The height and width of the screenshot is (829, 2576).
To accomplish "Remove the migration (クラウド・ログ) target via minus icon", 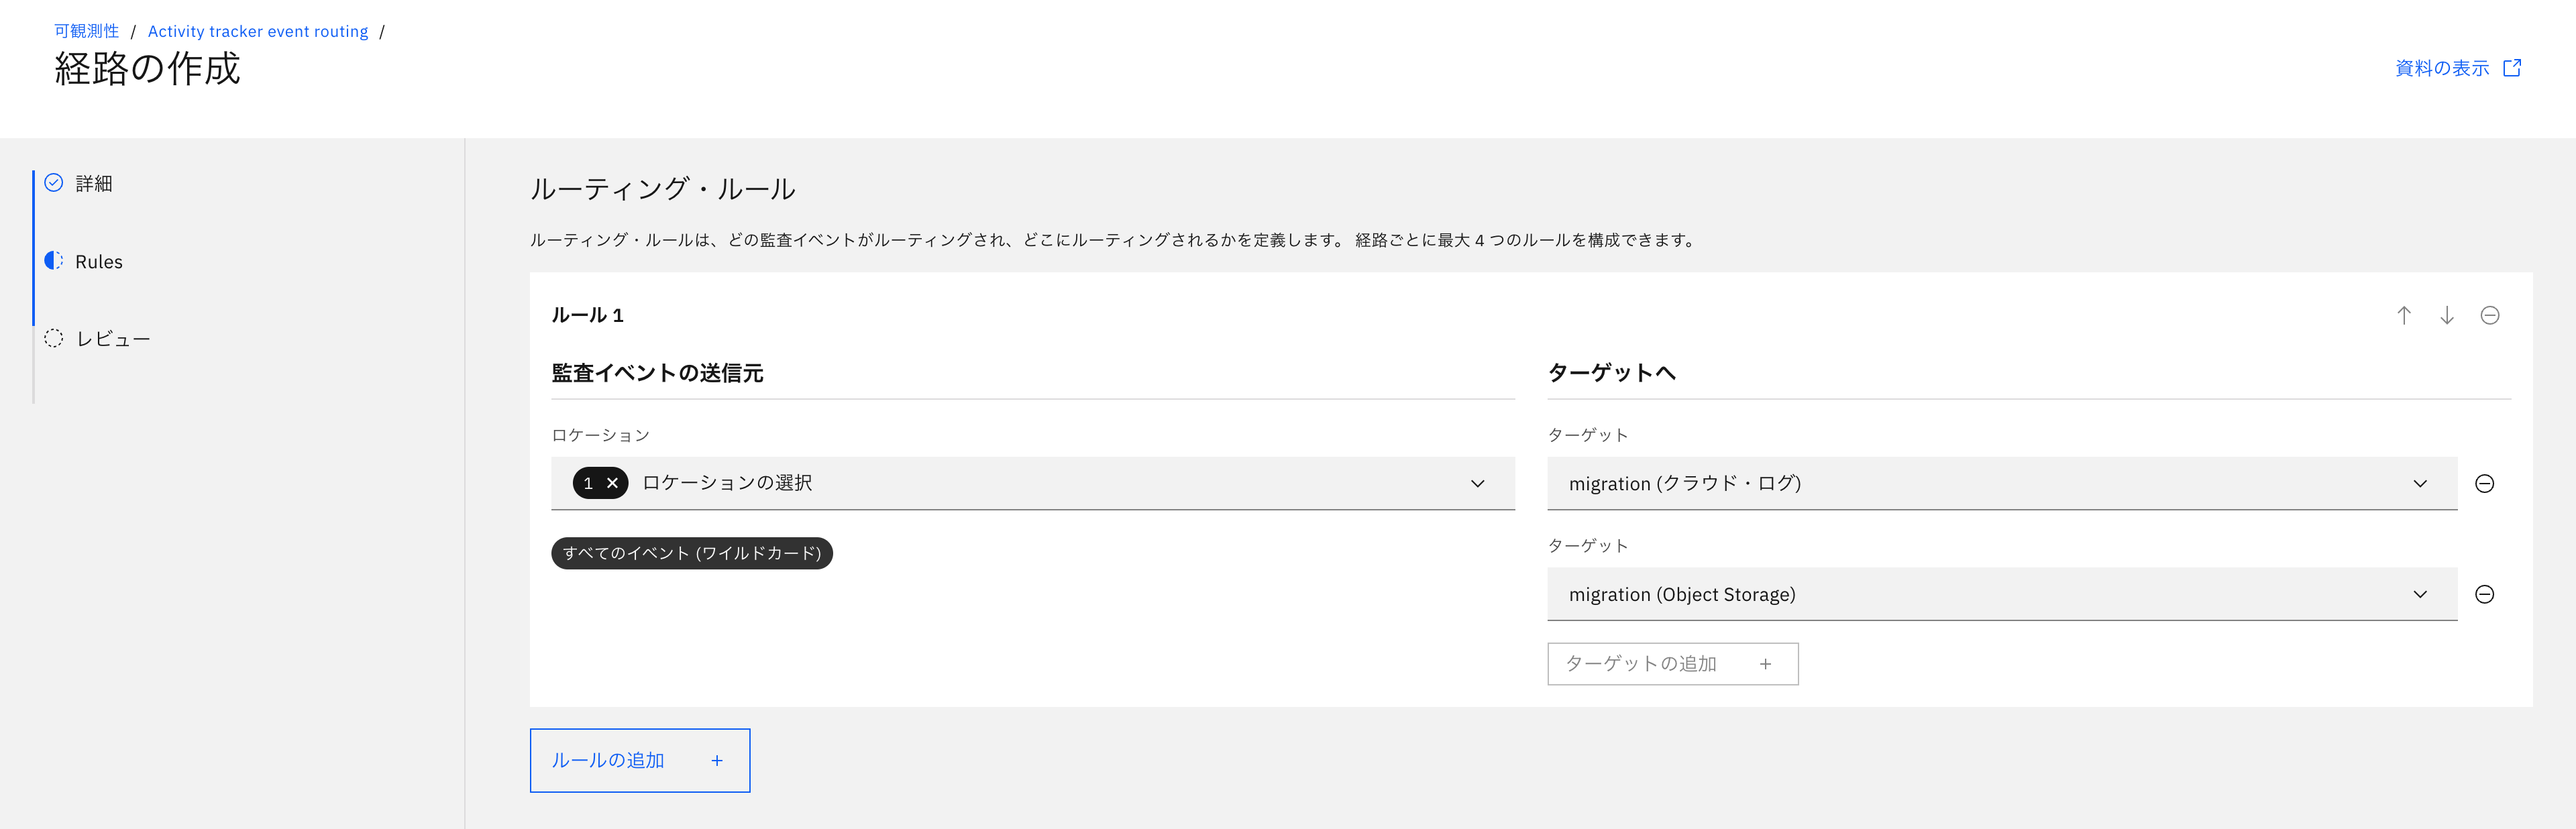I will point(2486,483).
